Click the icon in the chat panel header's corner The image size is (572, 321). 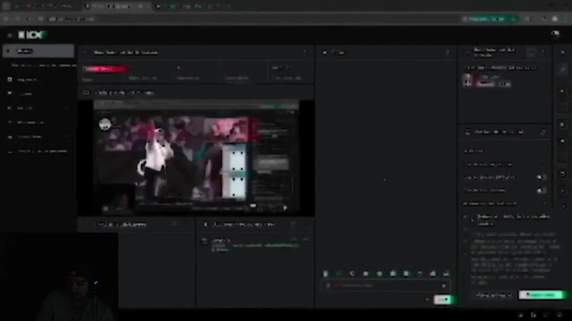pyautogui.click(x=447, y=53)
